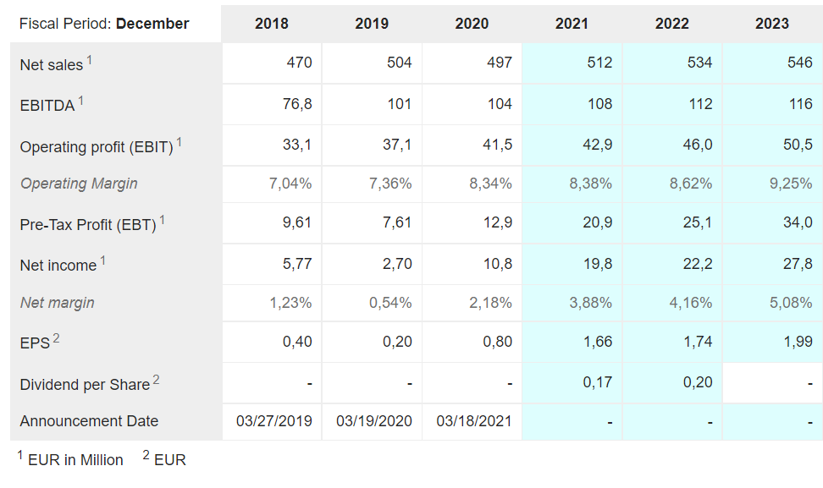Click the EUR in Million footnote
Image resolution: width=823 pixels, height=488 pixels.
[75, 460]
